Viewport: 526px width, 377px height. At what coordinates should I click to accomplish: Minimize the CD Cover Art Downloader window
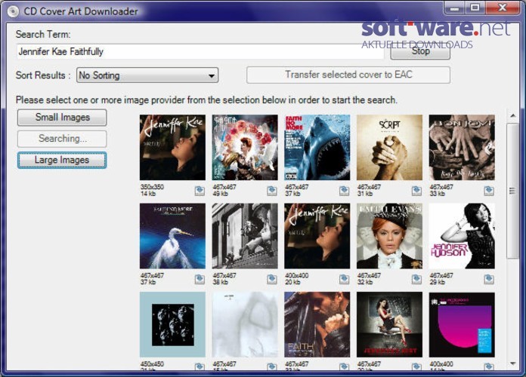(454, 8)
